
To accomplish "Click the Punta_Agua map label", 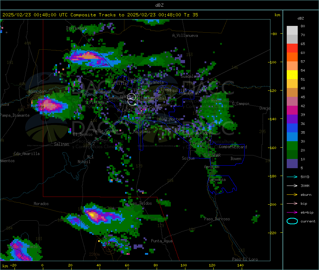I will [162, 241].
